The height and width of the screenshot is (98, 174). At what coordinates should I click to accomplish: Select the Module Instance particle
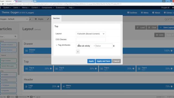pos(8,45)
